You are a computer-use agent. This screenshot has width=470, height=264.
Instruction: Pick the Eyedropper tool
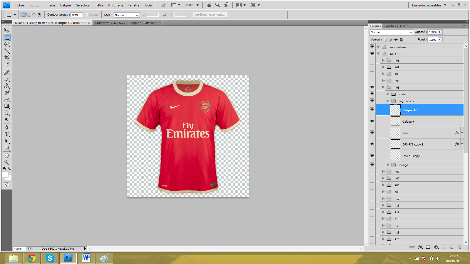pos(7,64)
